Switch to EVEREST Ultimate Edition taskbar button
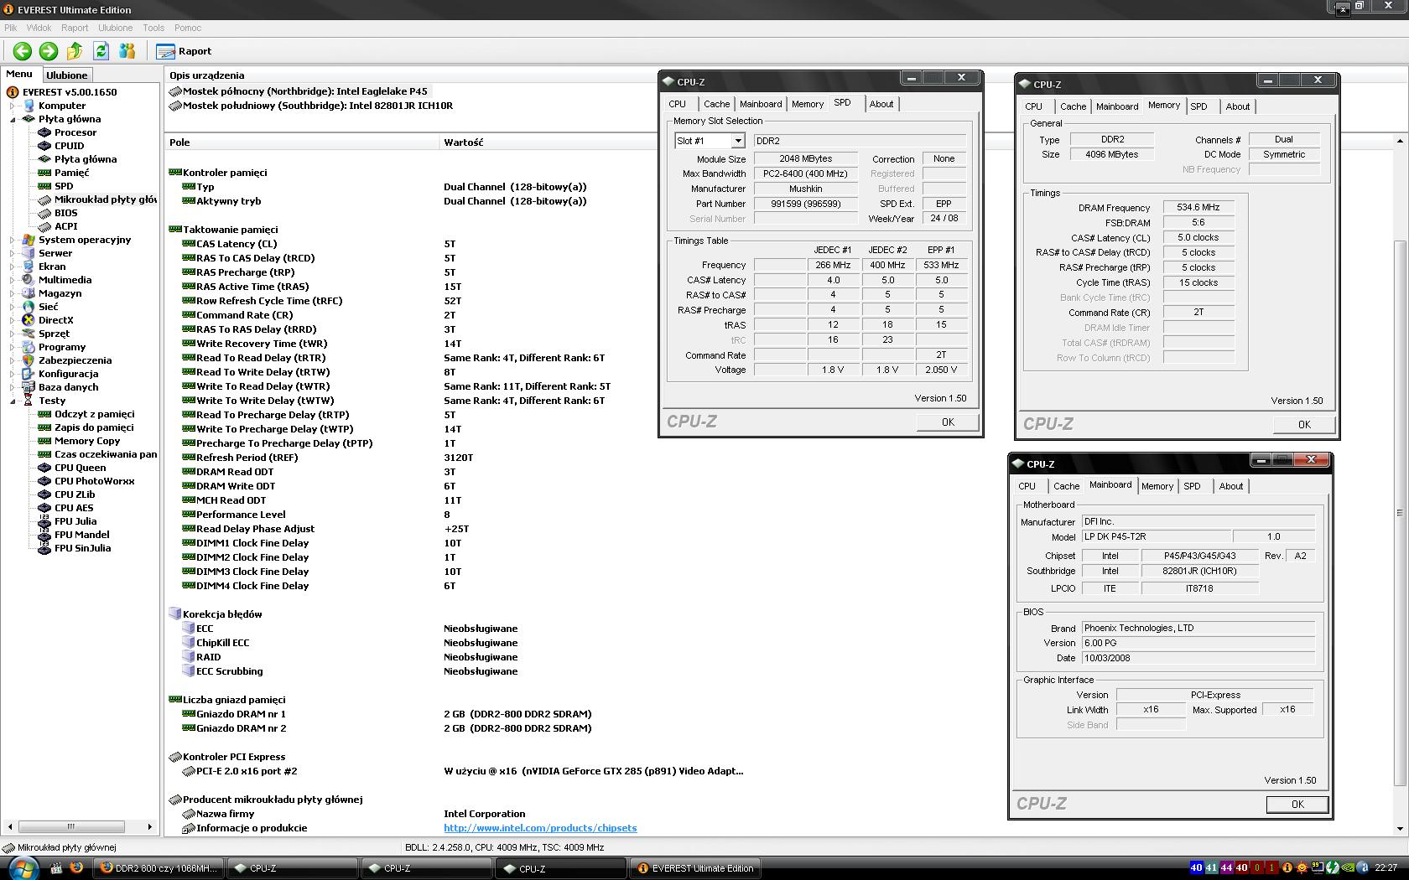 (x=695, y=868)
